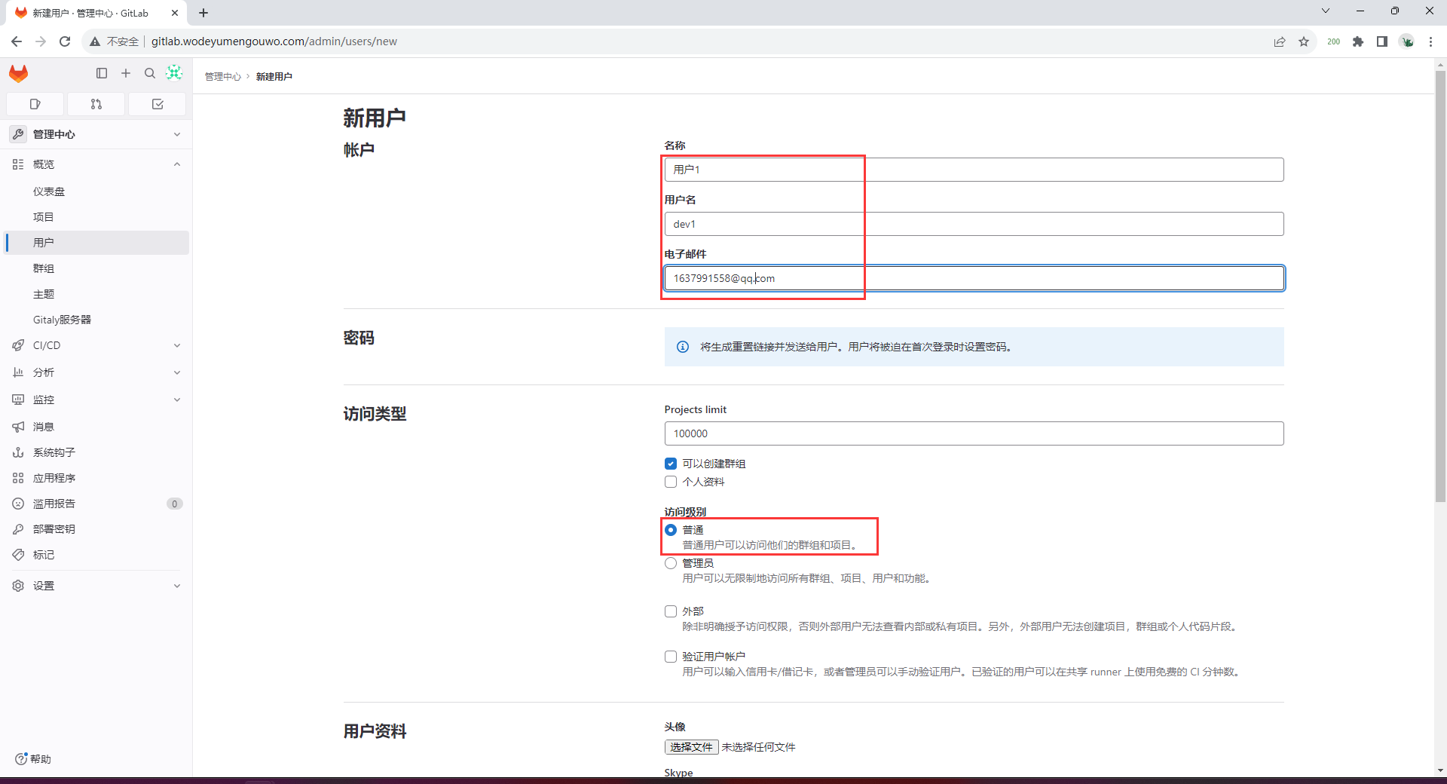Open the to-do list icon

click(158, 104)
